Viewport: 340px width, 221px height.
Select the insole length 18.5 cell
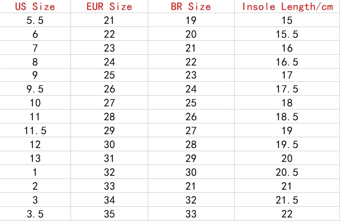click(287, 116)
